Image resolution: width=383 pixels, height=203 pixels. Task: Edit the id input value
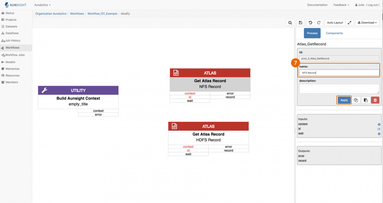379,129
